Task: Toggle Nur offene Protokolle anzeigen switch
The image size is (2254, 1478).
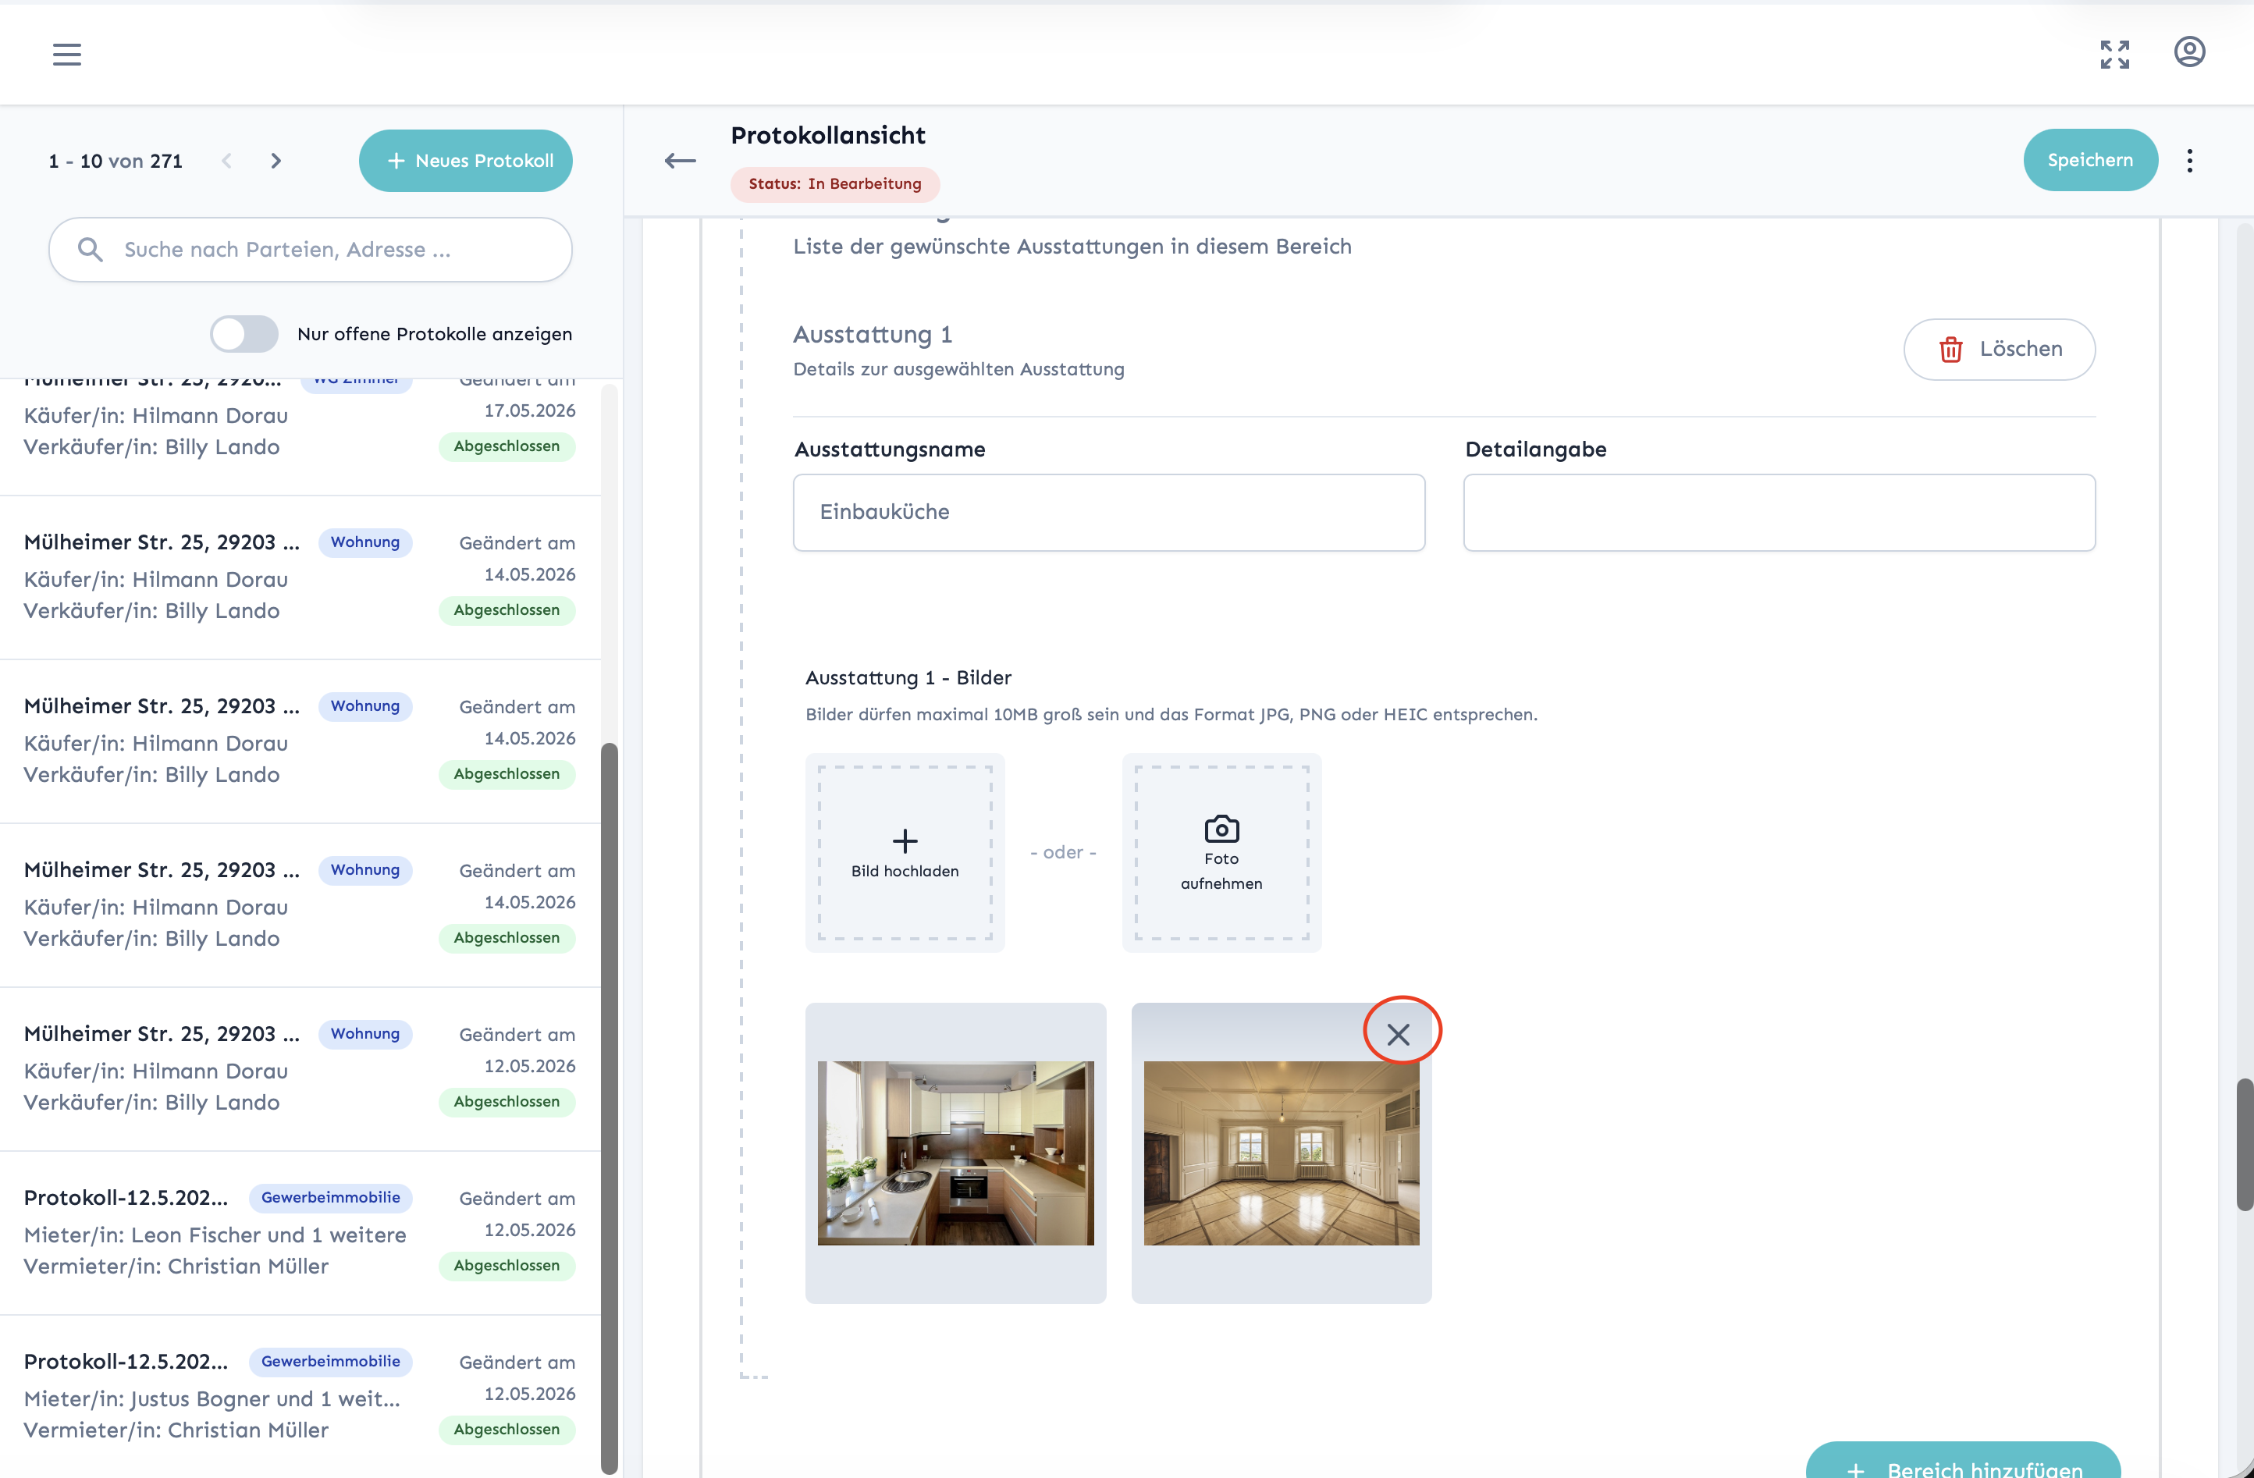Action: click(x=244, y=334)
